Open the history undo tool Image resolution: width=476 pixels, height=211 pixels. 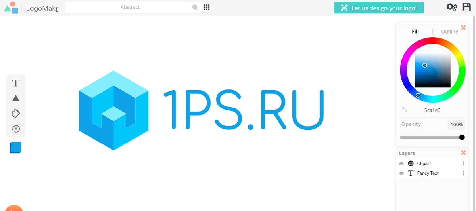coord(16,129)
